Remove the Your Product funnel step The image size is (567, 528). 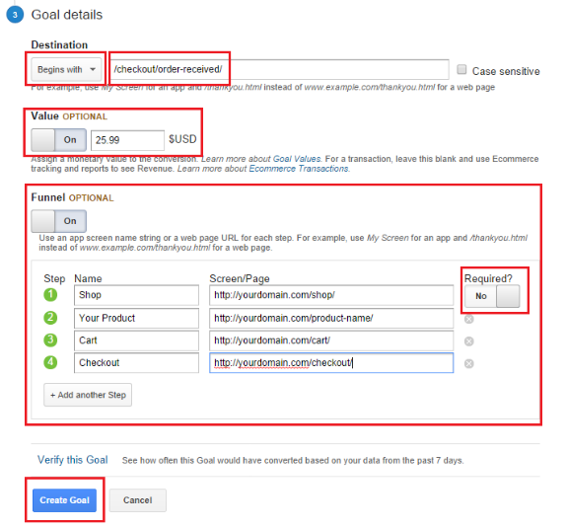tap(469, 319)
